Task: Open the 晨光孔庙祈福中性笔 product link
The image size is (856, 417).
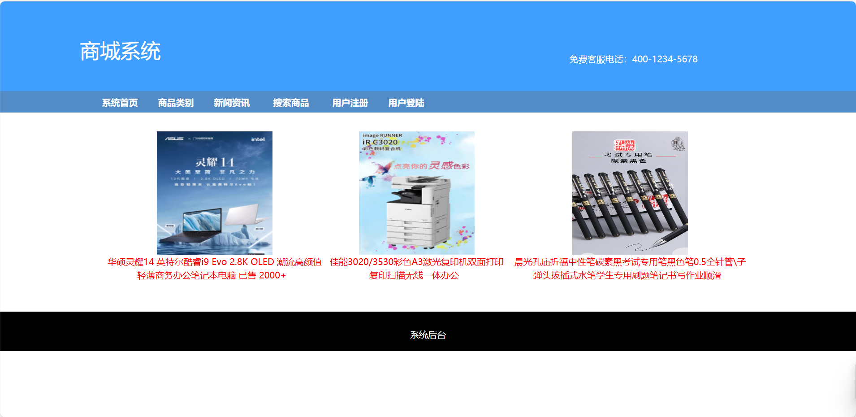Action: pyautogui.click(x=630, y=269)
